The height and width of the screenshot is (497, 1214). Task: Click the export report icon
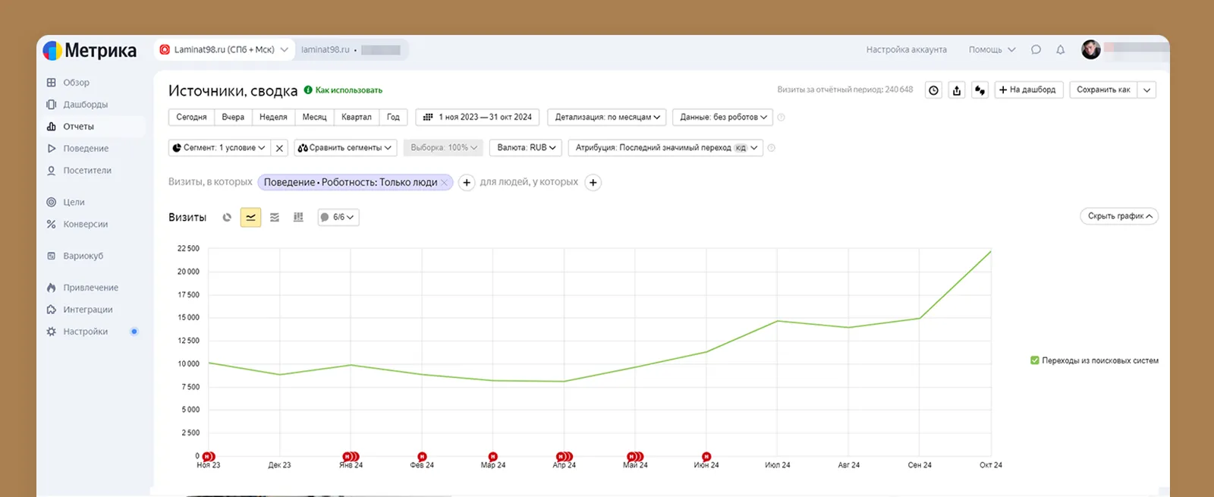point(957,90)
